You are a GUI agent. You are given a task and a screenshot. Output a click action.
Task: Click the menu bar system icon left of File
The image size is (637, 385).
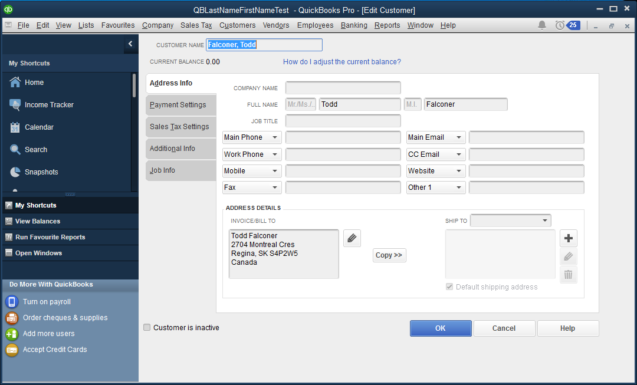pos(8,25)
